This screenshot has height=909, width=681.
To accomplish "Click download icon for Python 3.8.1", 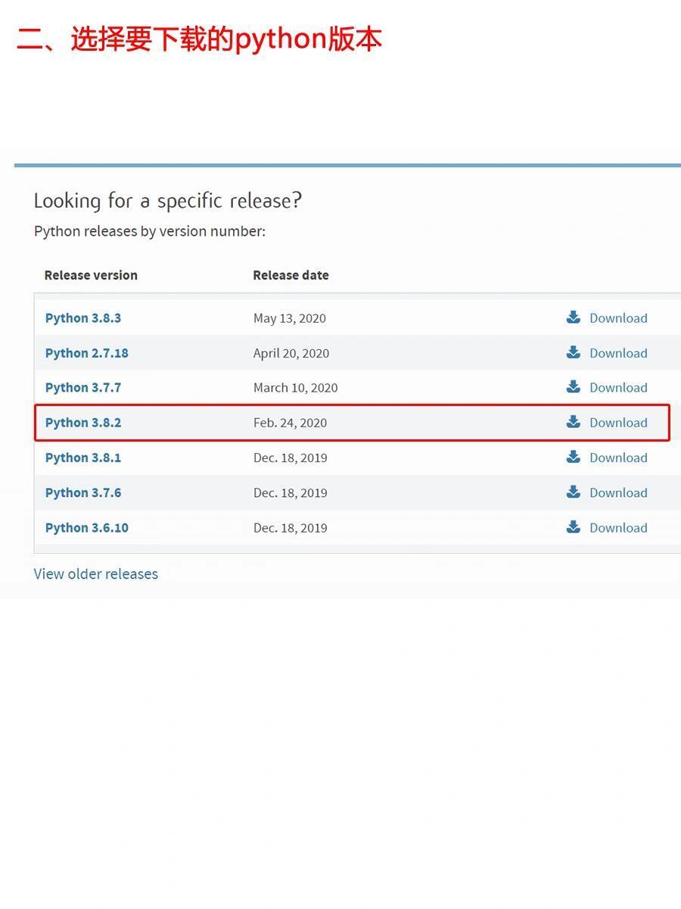I will click(573, 457).
